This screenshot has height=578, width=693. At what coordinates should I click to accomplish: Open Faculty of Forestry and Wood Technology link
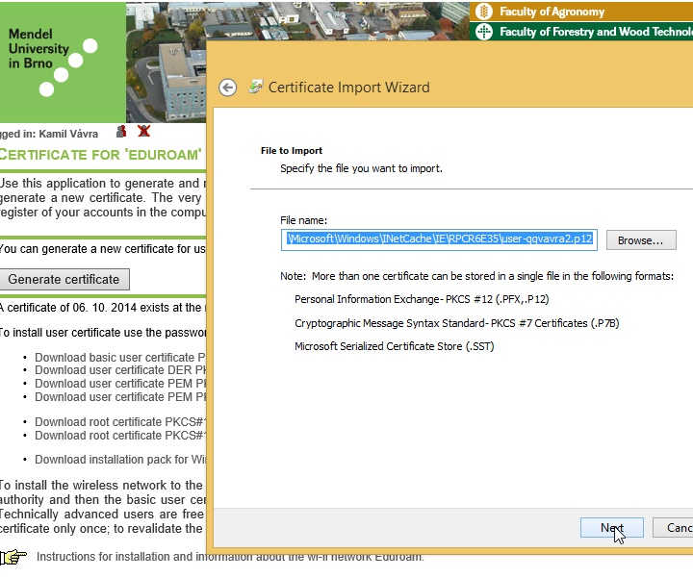pos(596,32)
